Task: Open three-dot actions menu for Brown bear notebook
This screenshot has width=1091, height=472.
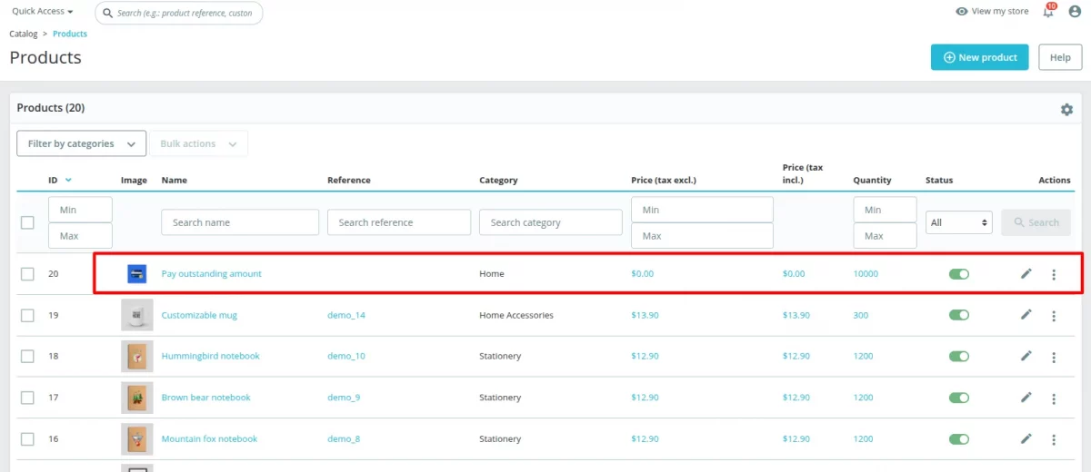Action: [x=1054, y=398]
